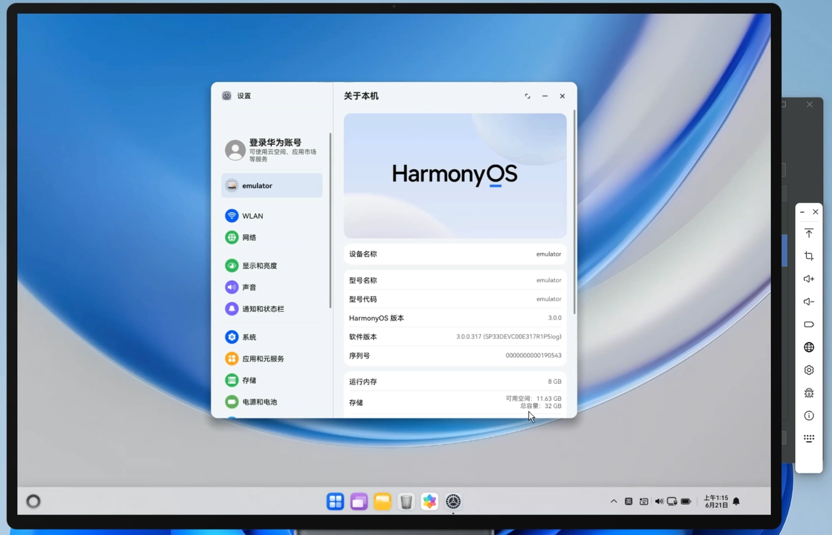Click the 设备名称 device name row

[455, 254]
